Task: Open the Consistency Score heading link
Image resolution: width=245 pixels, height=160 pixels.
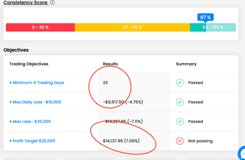Action: point(26,2)
